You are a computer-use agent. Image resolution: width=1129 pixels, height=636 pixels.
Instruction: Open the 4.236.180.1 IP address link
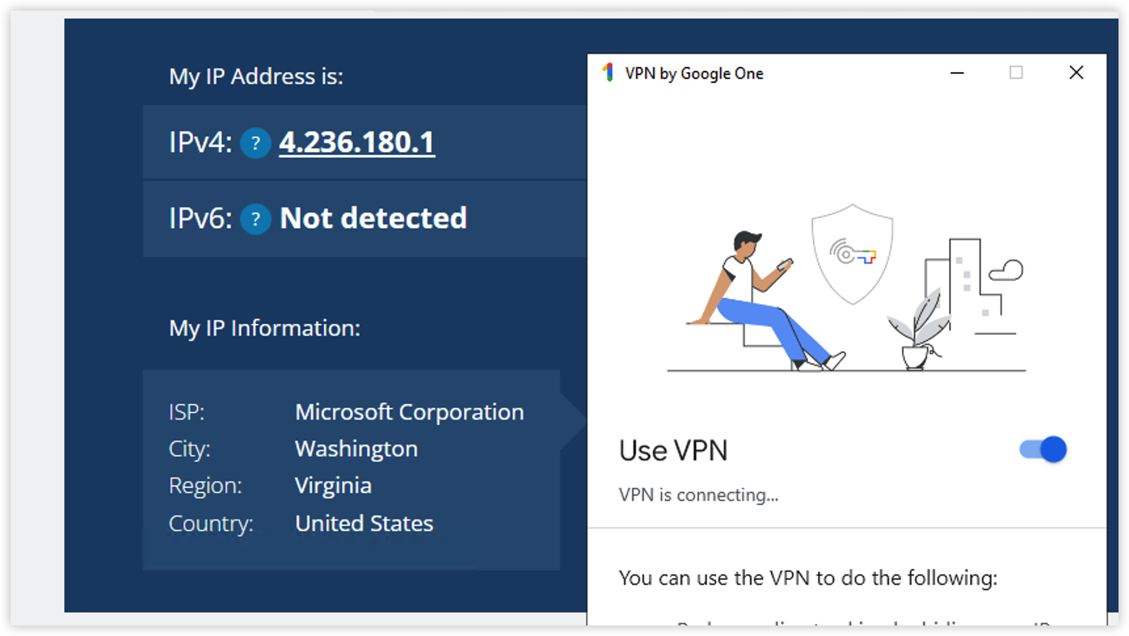point(357,142)
